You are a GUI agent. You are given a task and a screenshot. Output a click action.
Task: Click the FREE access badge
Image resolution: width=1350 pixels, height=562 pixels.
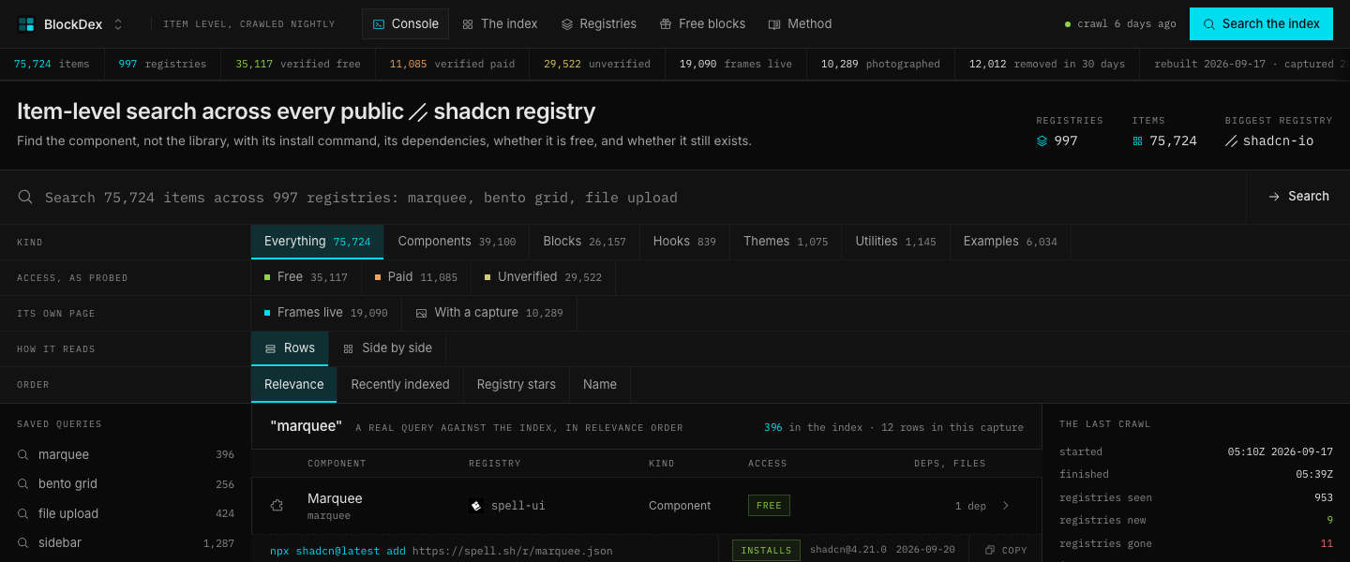tap(769, 506)
